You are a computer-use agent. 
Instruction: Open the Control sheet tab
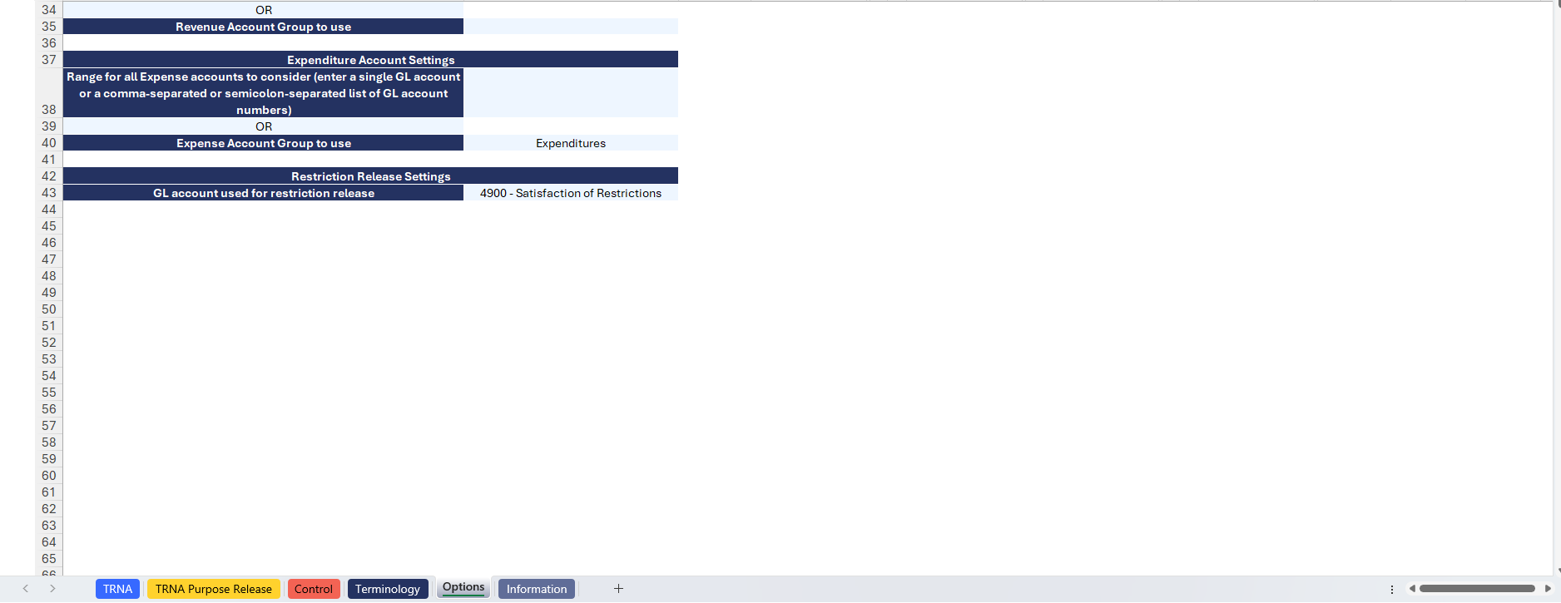[314, 589]
